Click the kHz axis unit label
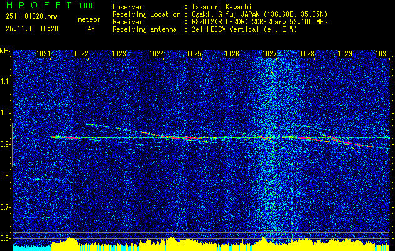The height and width of the screenshot is (251, 395). pyautogui.click(x=6, y=51)
